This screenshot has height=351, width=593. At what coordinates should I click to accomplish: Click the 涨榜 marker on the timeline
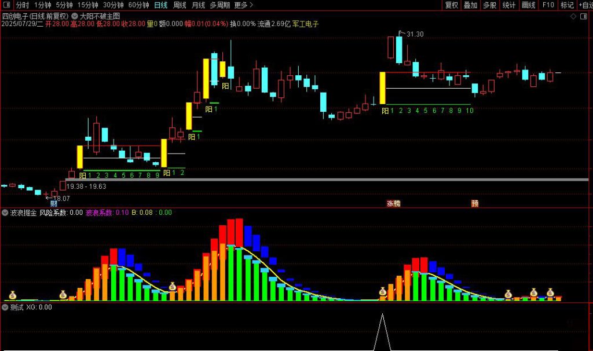tap(393, 203)
